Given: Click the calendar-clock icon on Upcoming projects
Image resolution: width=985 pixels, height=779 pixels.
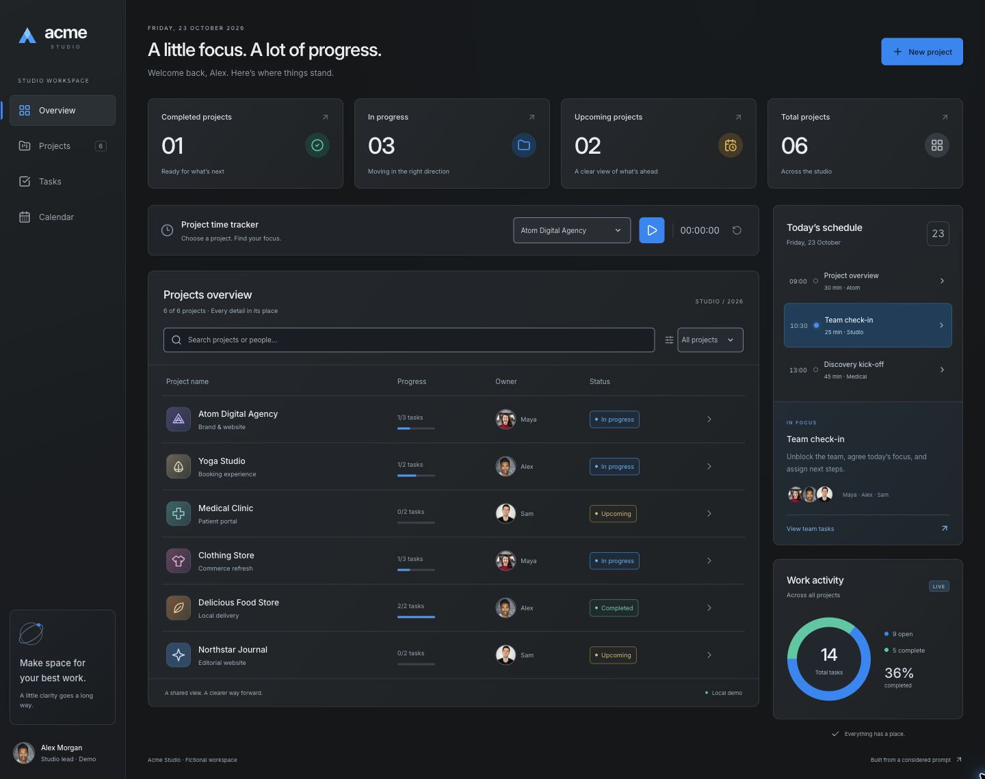Looking at the screenshot, I should click(x=731, y=145).
